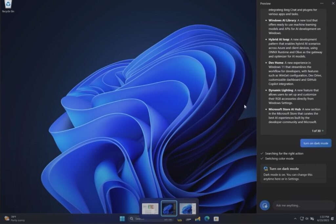Screen dimensions: 336x224
Task: Open File Explorer from the taskbar
Action: [x=198, y=219]
